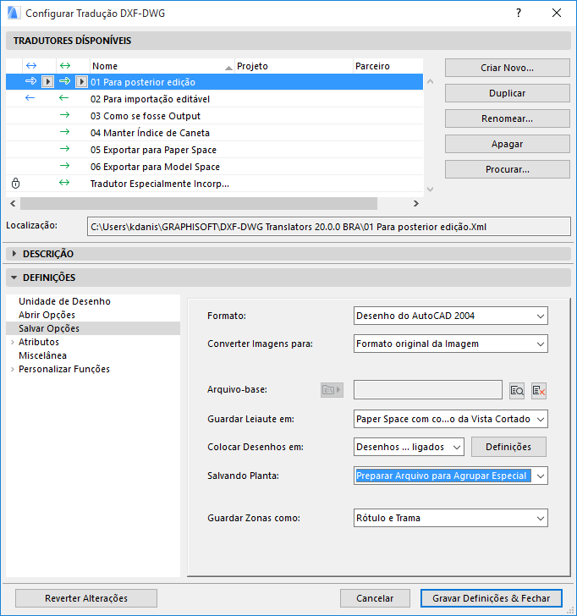
Task: Click the Arquivo-base text field
Action: click(428, 390)
